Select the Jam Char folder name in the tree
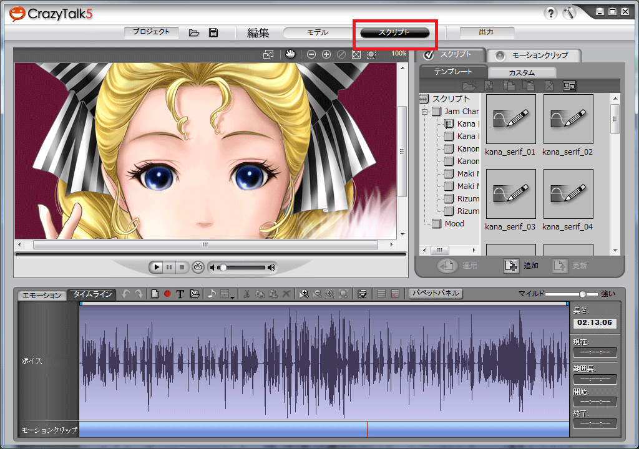 tap(462, 111)
